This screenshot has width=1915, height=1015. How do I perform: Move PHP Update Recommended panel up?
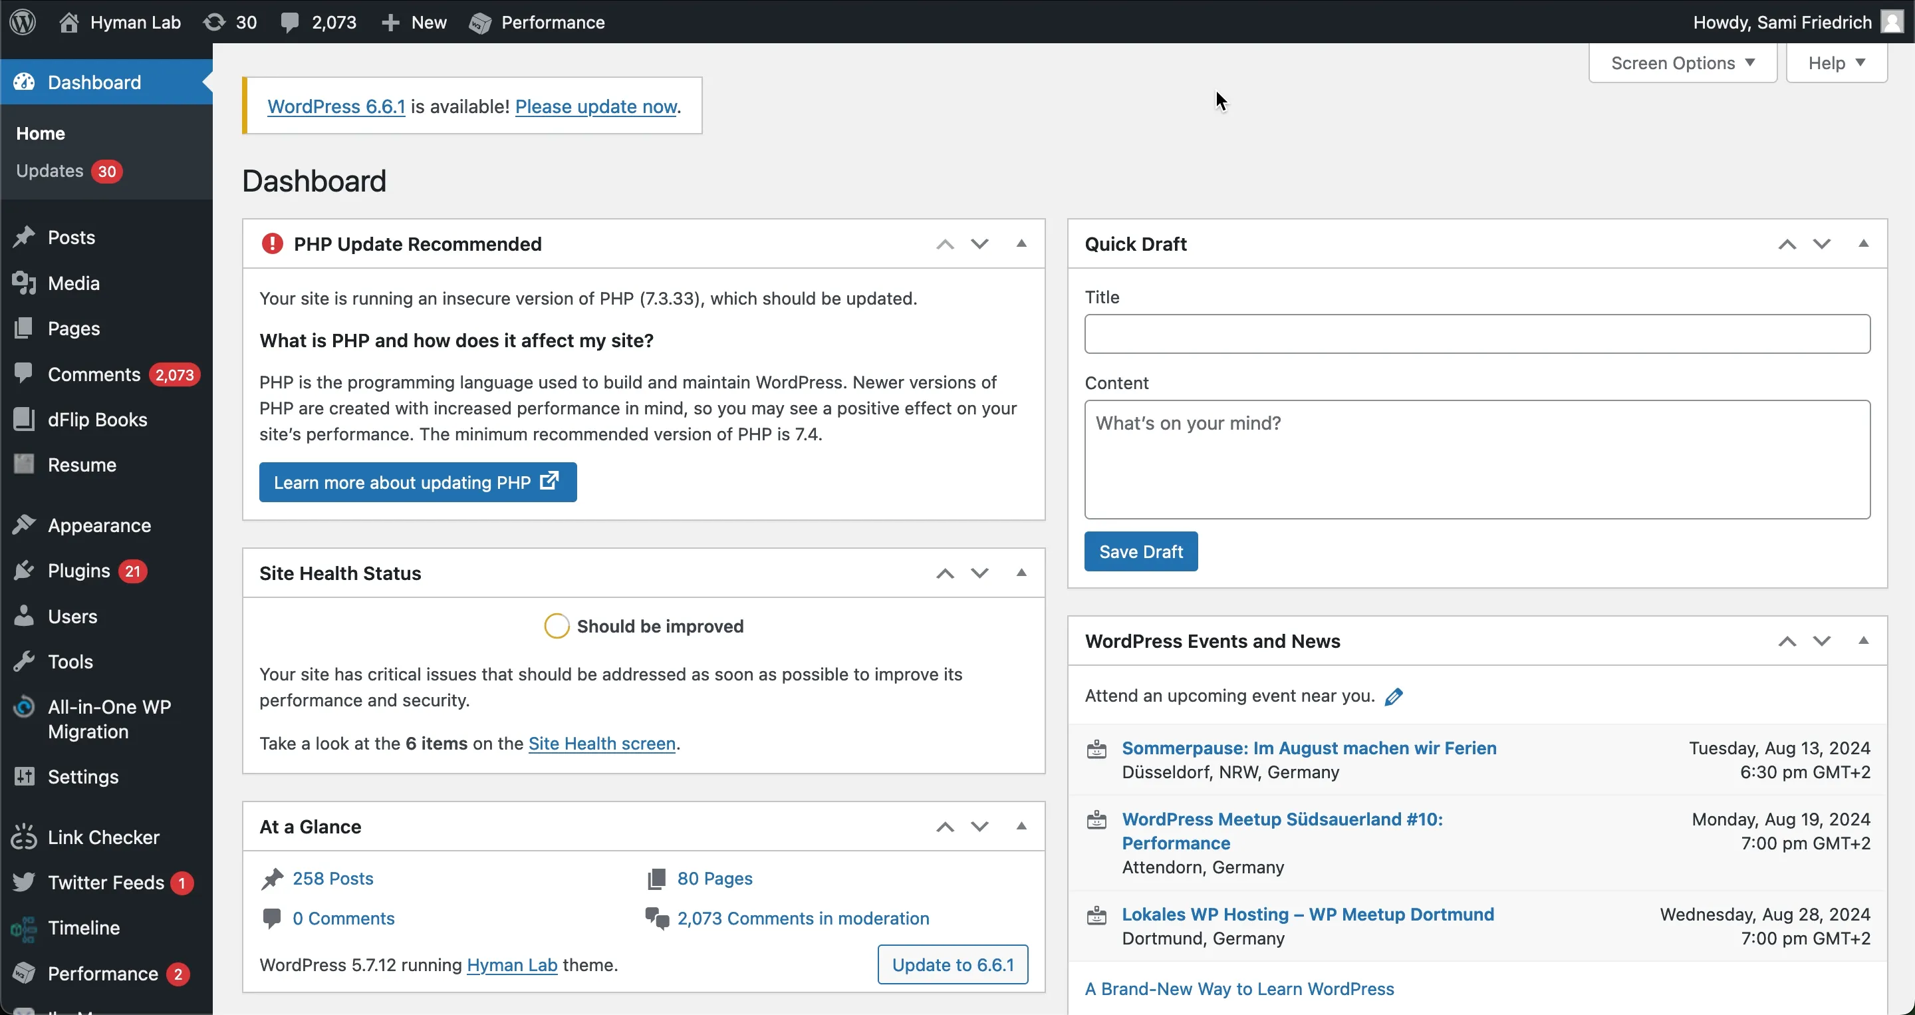(x=945, y=244)
